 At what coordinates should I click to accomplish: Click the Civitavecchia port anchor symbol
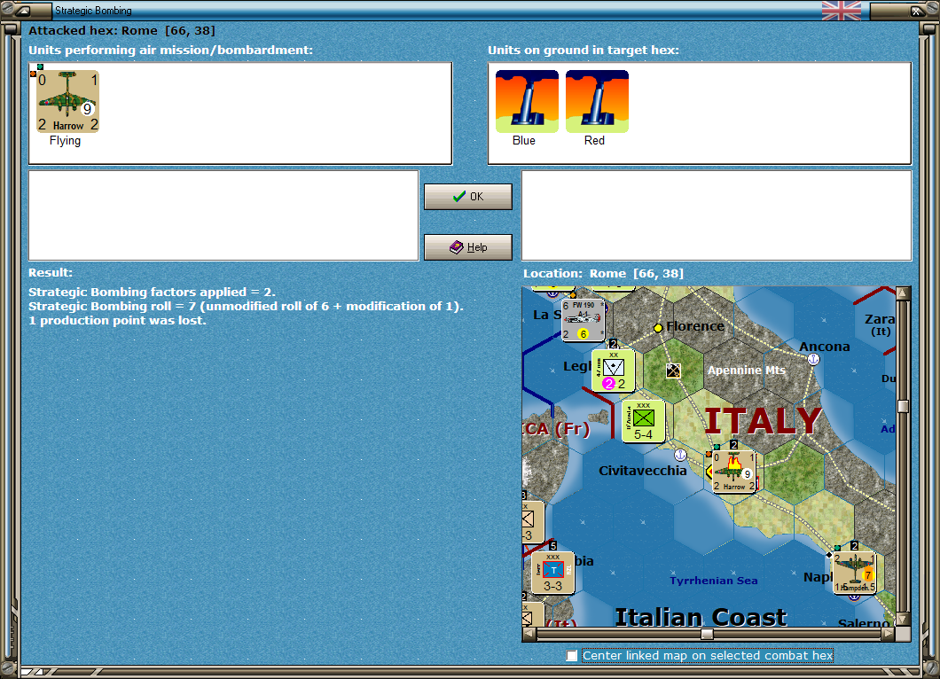point(680,455)
